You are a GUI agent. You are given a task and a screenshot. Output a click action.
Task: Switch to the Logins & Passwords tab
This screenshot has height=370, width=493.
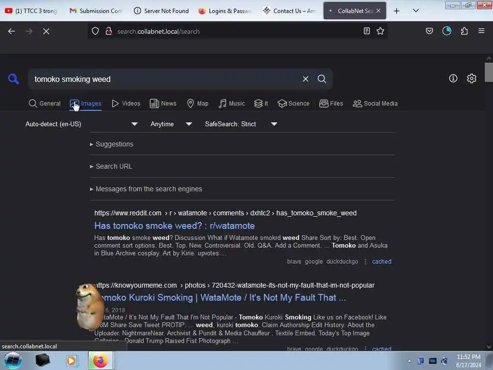pos(225,11)
